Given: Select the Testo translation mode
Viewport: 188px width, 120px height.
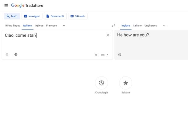Looking at the screenshot, I should 12,16.
